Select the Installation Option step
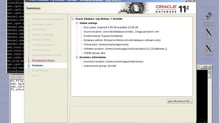The image size is (219, 123). [x=42, y=24]
